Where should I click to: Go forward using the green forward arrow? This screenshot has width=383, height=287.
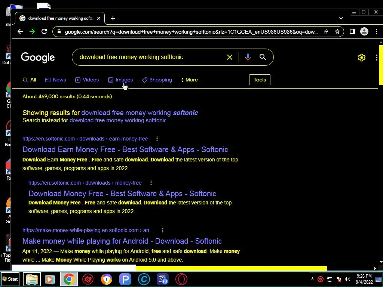32,31
